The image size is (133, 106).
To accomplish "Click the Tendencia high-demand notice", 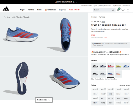I will point(110,45).
